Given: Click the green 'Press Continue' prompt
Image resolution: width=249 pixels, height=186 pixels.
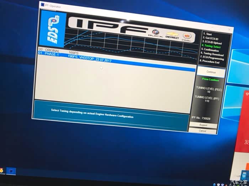Looking at the screenshot, I should coord(211,80).
